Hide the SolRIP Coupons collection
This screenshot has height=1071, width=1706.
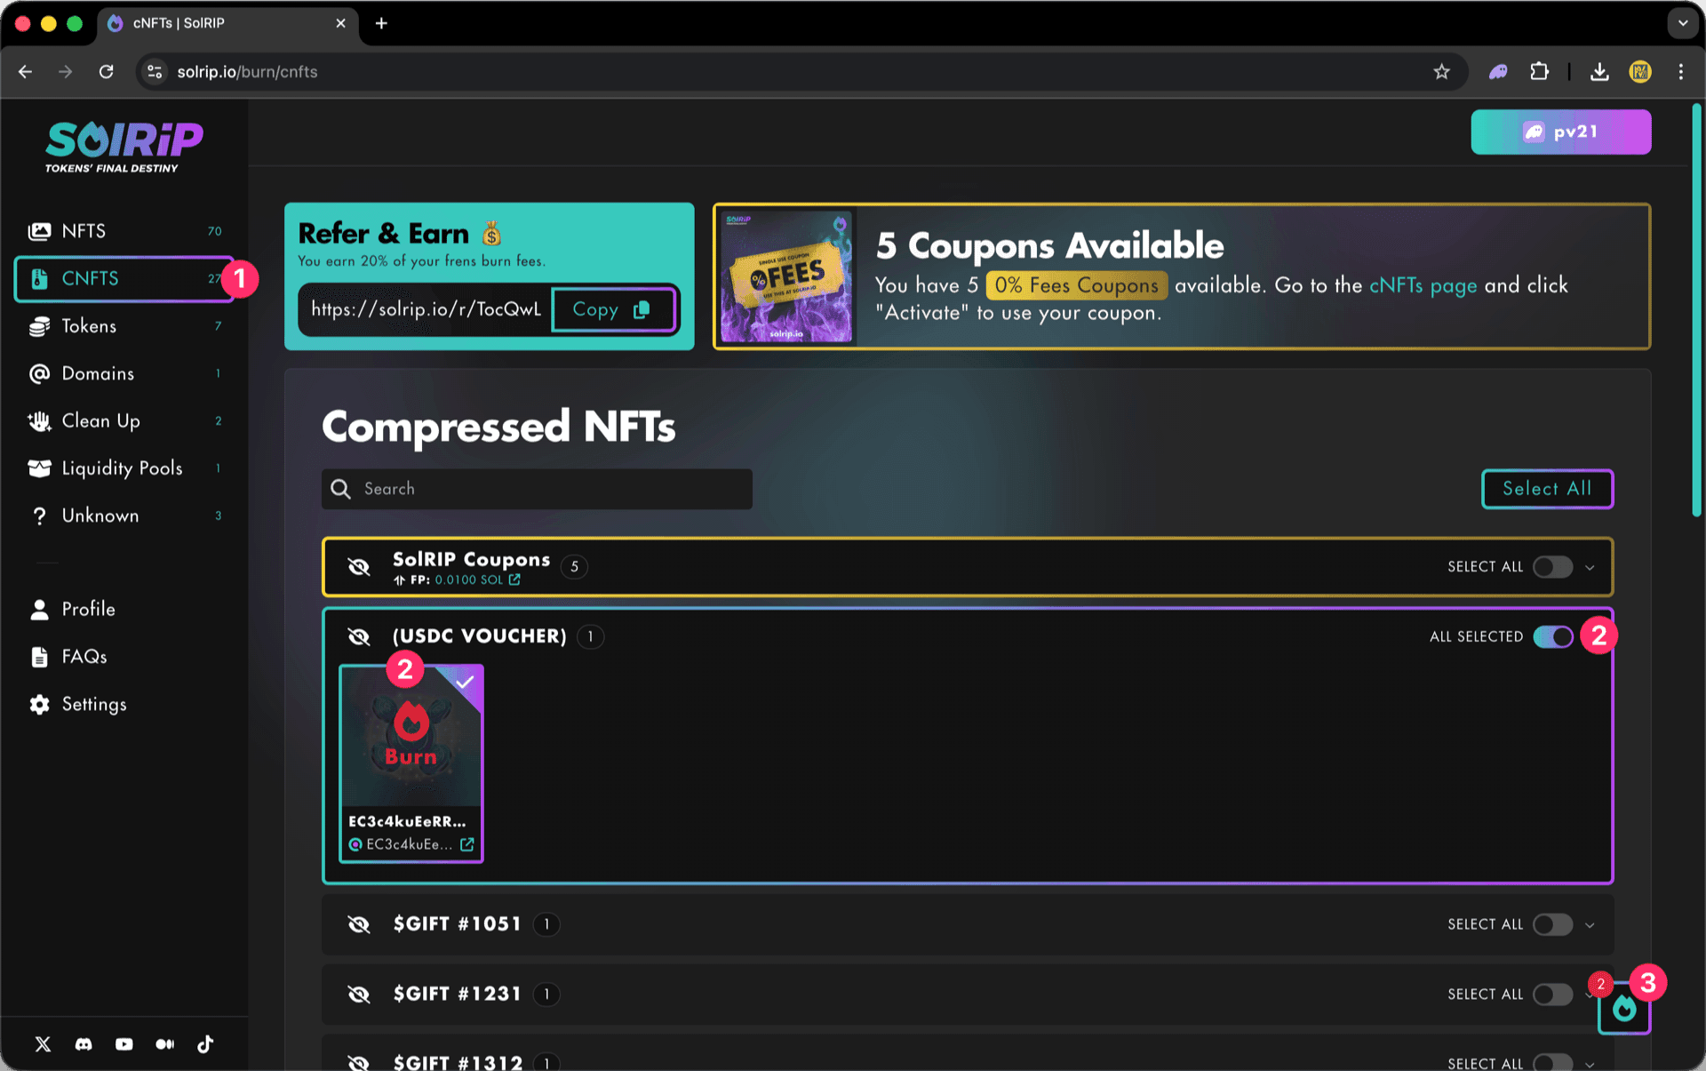pyautogui.click(x=359, y=567)
